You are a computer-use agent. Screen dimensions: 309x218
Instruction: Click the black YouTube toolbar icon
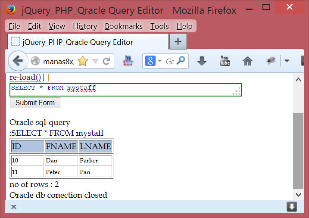pos(225,61)
